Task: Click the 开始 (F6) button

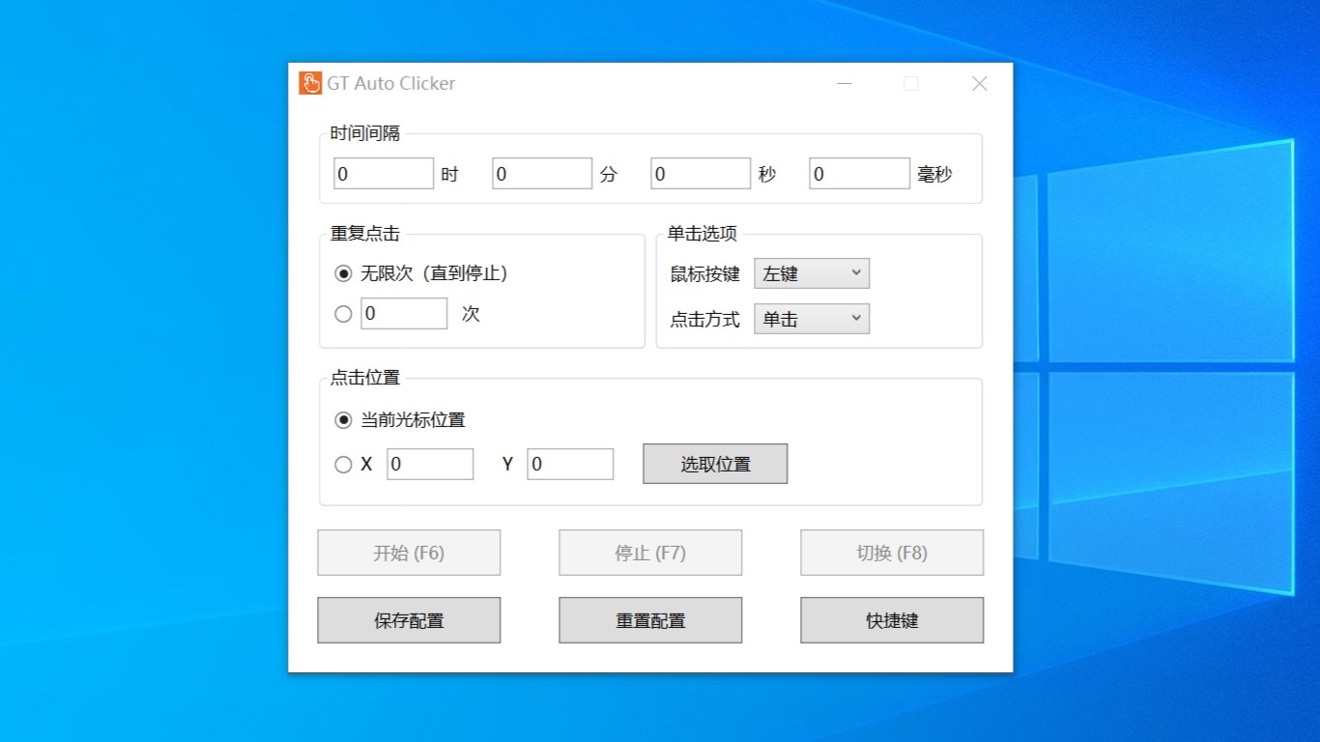Action: (408, 552)
